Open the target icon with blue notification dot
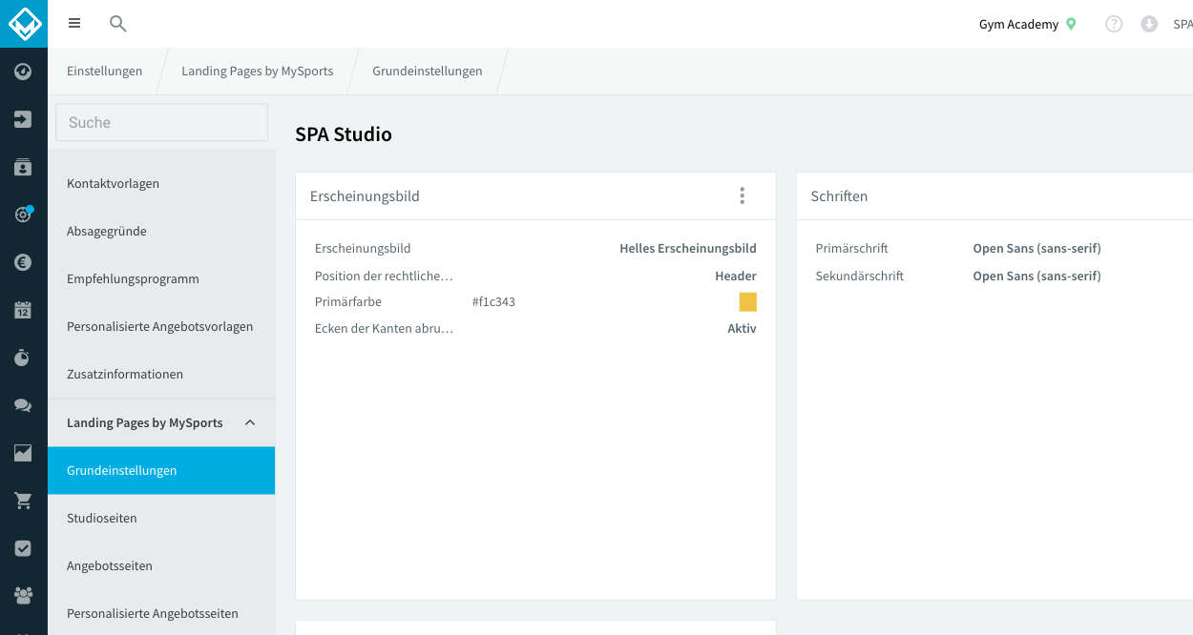The image size is (1193, 635). [x=23, y=215]
